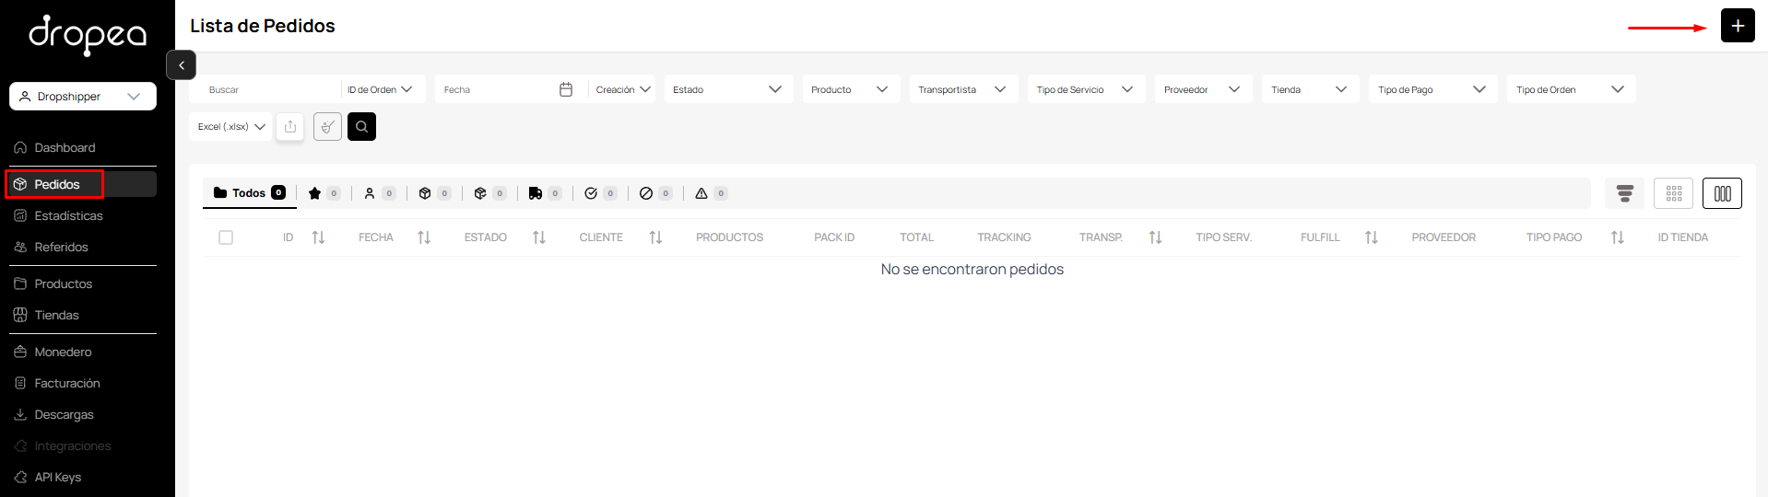Click the black search magnifier button
The height and width of the screenshot is (497, 1768).
(361, 126)
